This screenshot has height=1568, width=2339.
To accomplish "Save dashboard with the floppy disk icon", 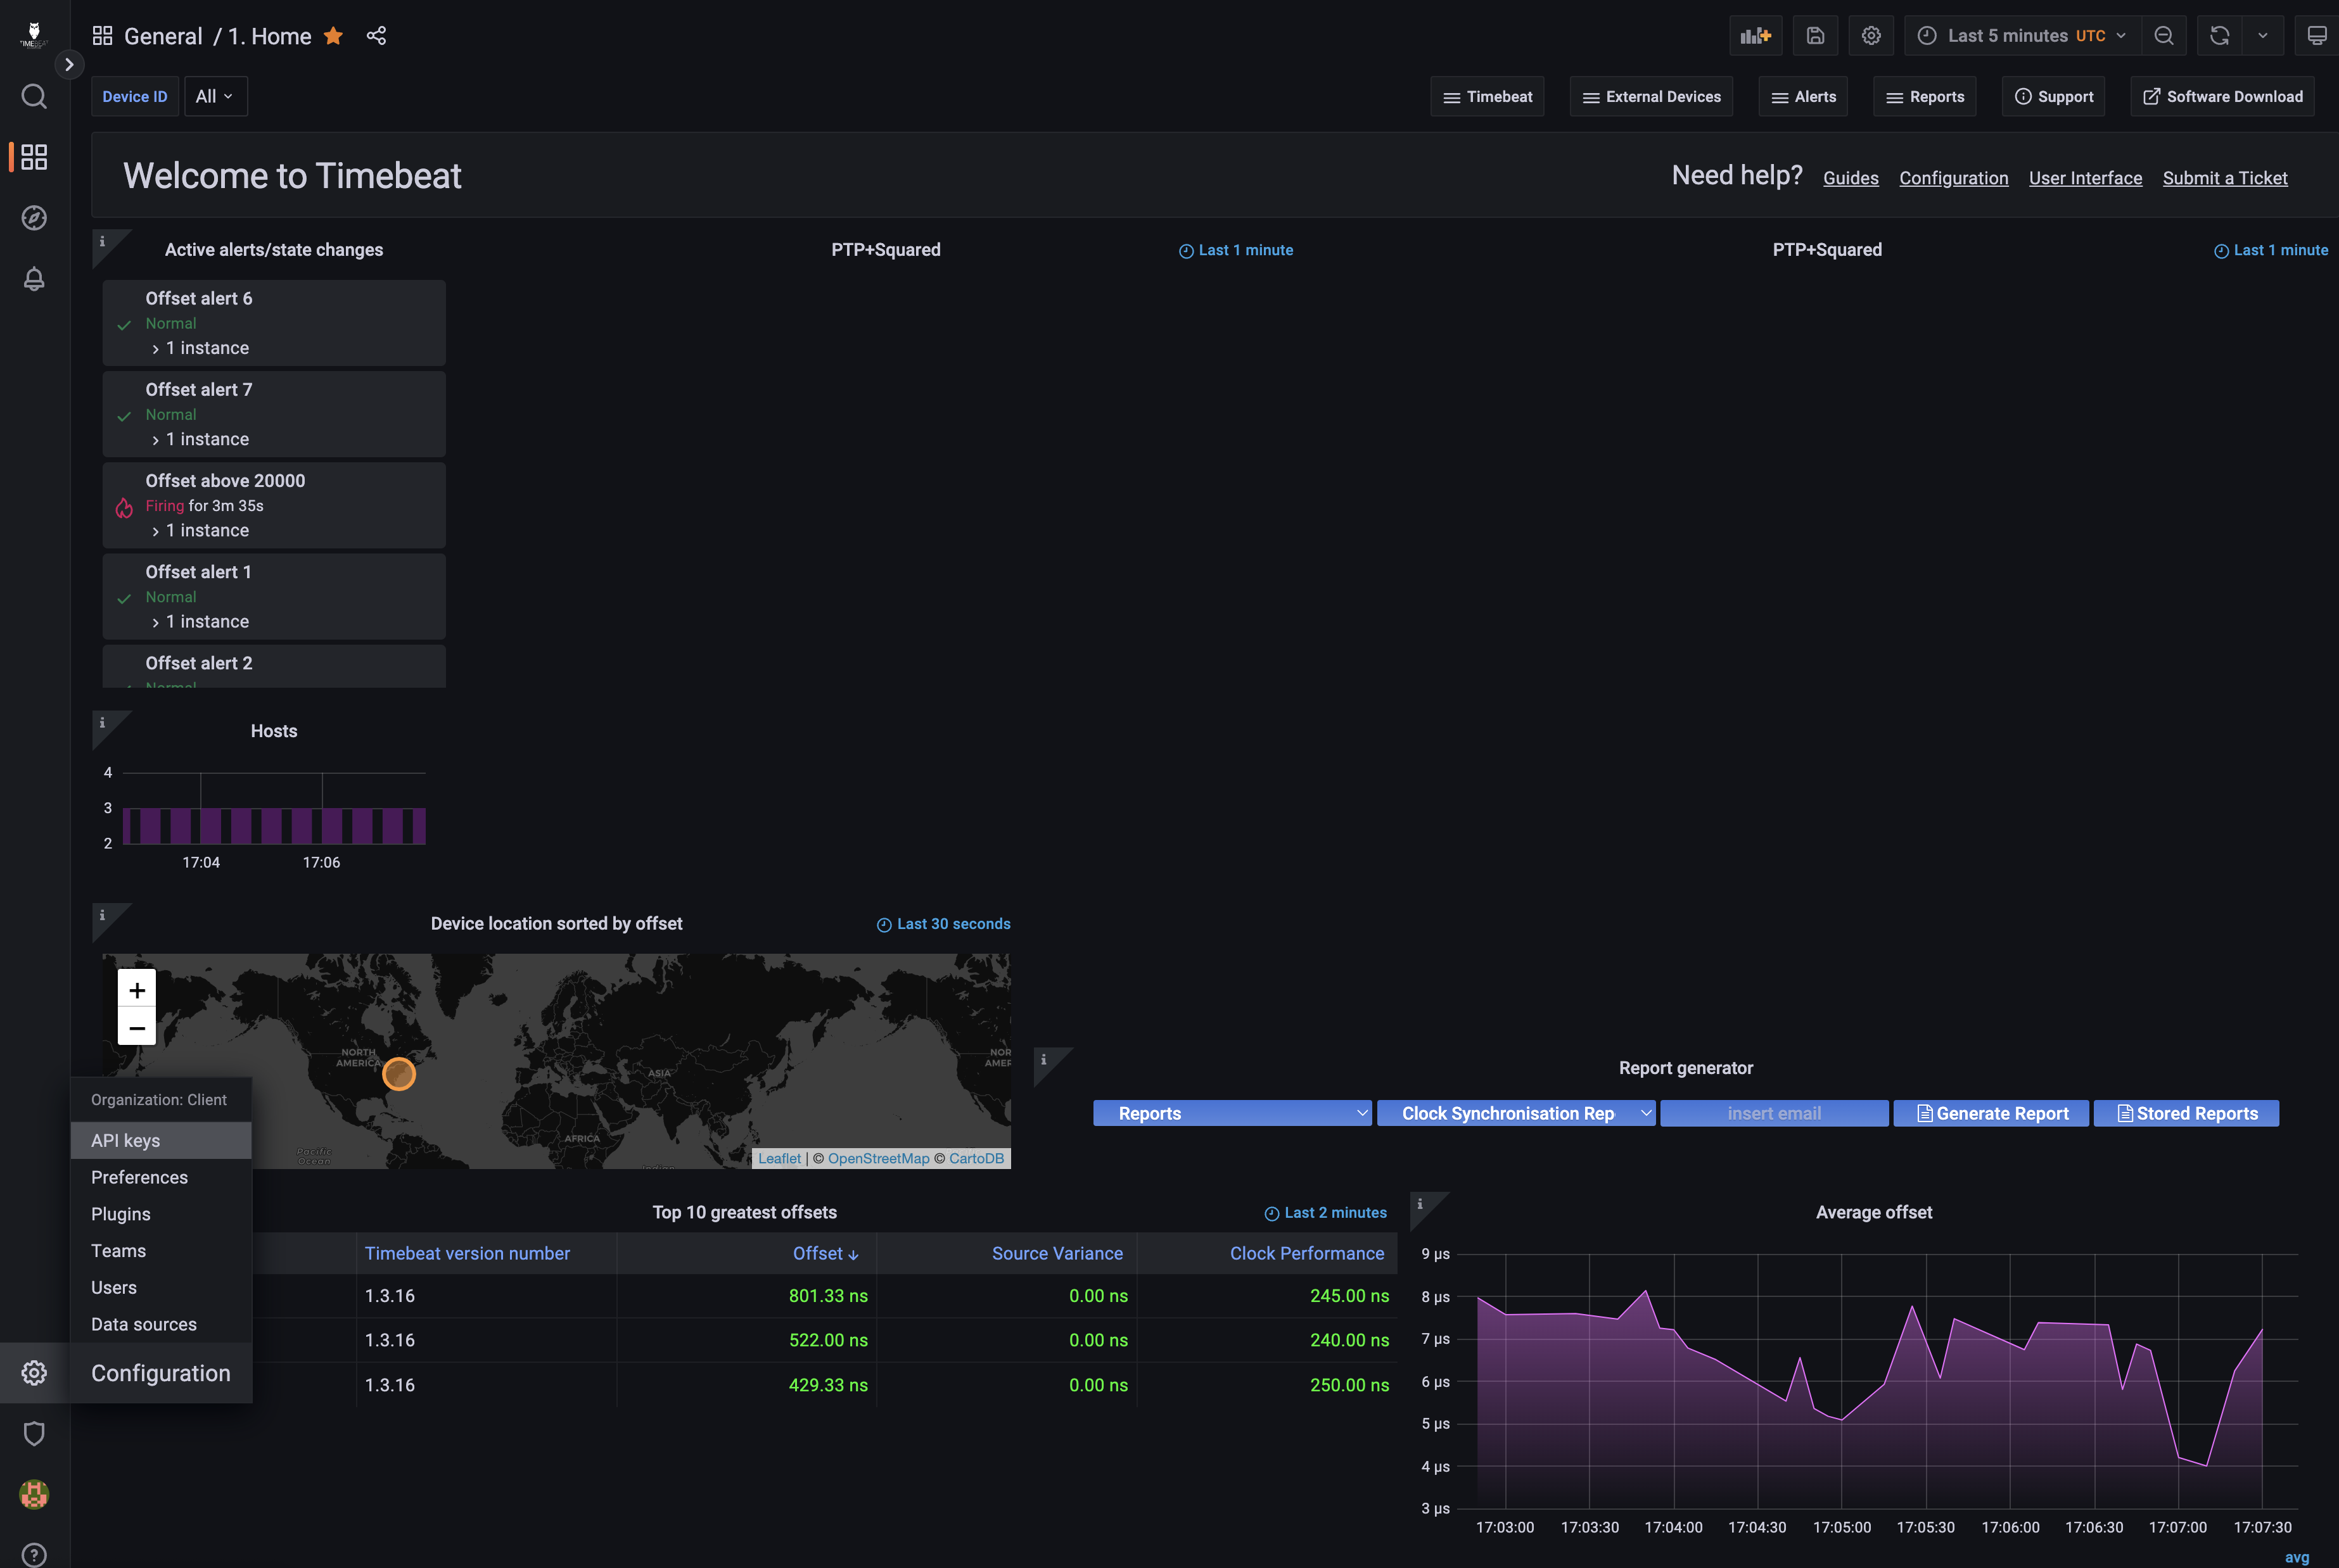I will (1815, 36).
